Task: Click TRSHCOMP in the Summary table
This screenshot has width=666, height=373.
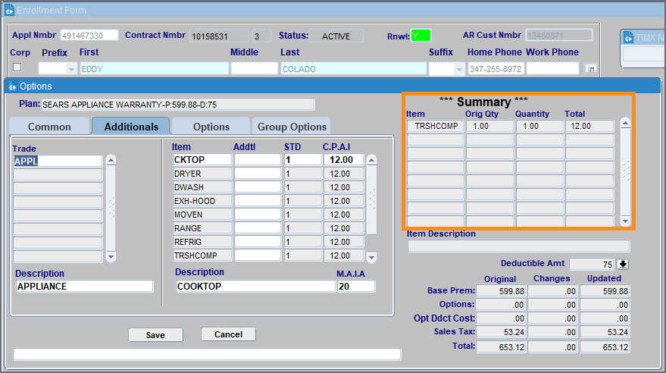Action: (x=436, y=126)
